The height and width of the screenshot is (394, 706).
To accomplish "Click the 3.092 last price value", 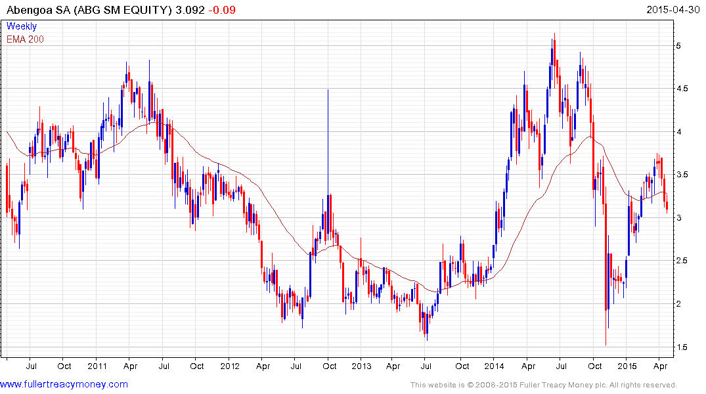I will pyautogui.click(x=190, y=10).
